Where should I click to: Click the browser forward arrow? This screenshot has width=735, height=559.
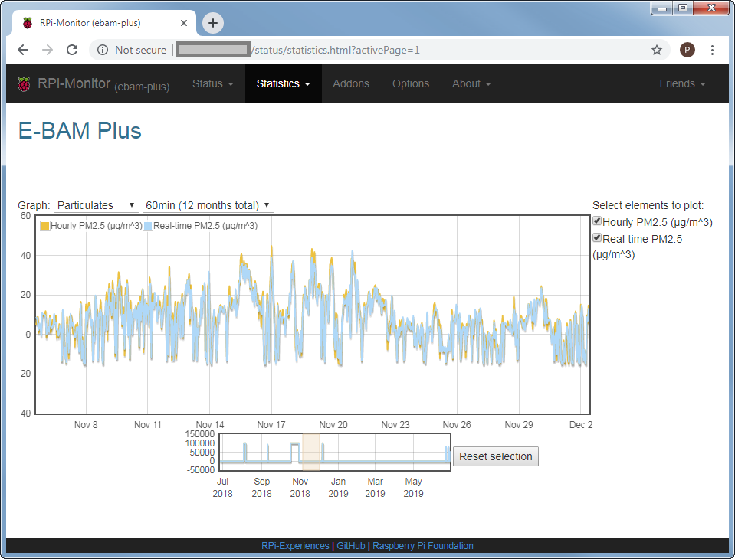(48, 50)
